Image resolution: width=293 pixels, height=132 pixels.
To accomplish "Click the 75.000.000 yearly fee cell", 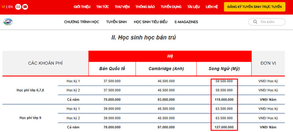I will coord(112,99).
